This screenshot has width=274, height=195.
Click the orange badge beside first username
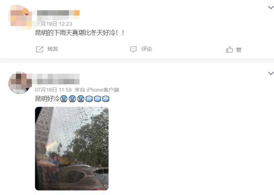(x=77, y=13)
